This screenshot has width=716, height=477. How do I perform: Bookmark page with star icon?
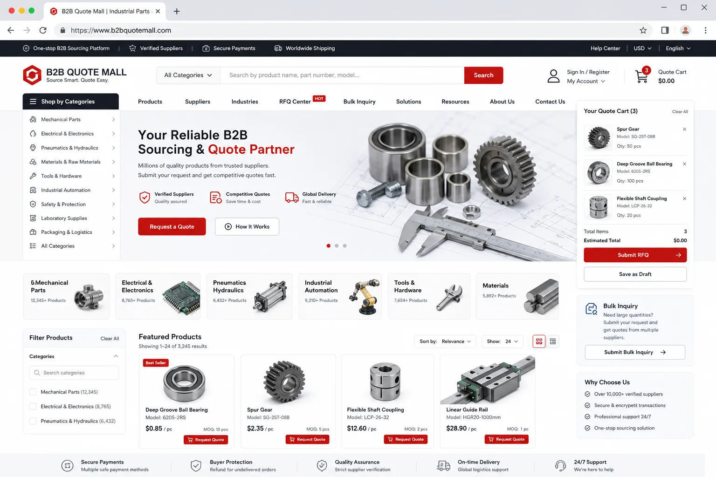coord(643,30)
